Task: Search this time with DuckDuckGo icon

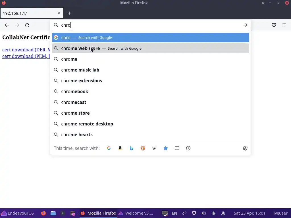Action: click(143, 148)
